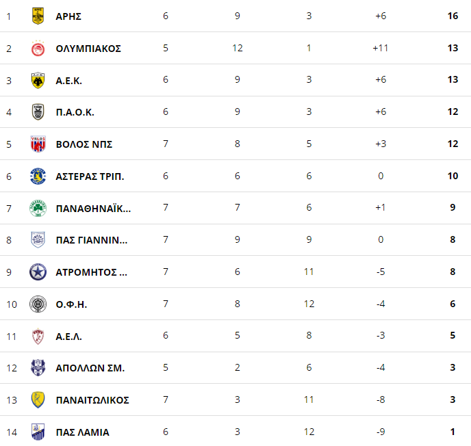The width and height of the screenshot is (471, 446).
Task: Click the ΠΑΝΑΙΤΩΛΙΚΟΣ yellow shield logo
Action: click(x=38, y=399)
